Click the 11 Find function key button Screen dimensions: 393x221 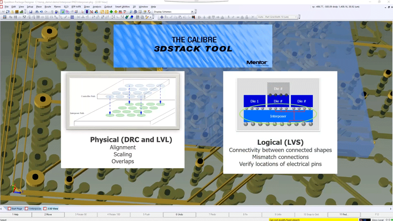pyautogui.click(x=344, y=214)
